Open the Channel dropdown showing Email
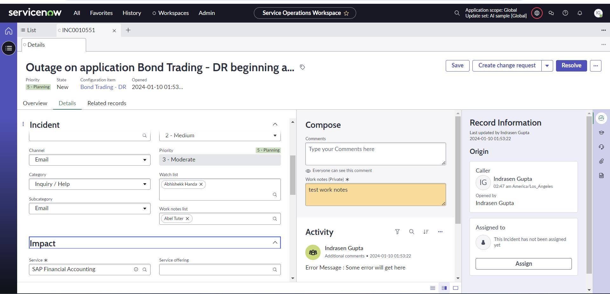610x294 pixels. [x=90, y=160]
